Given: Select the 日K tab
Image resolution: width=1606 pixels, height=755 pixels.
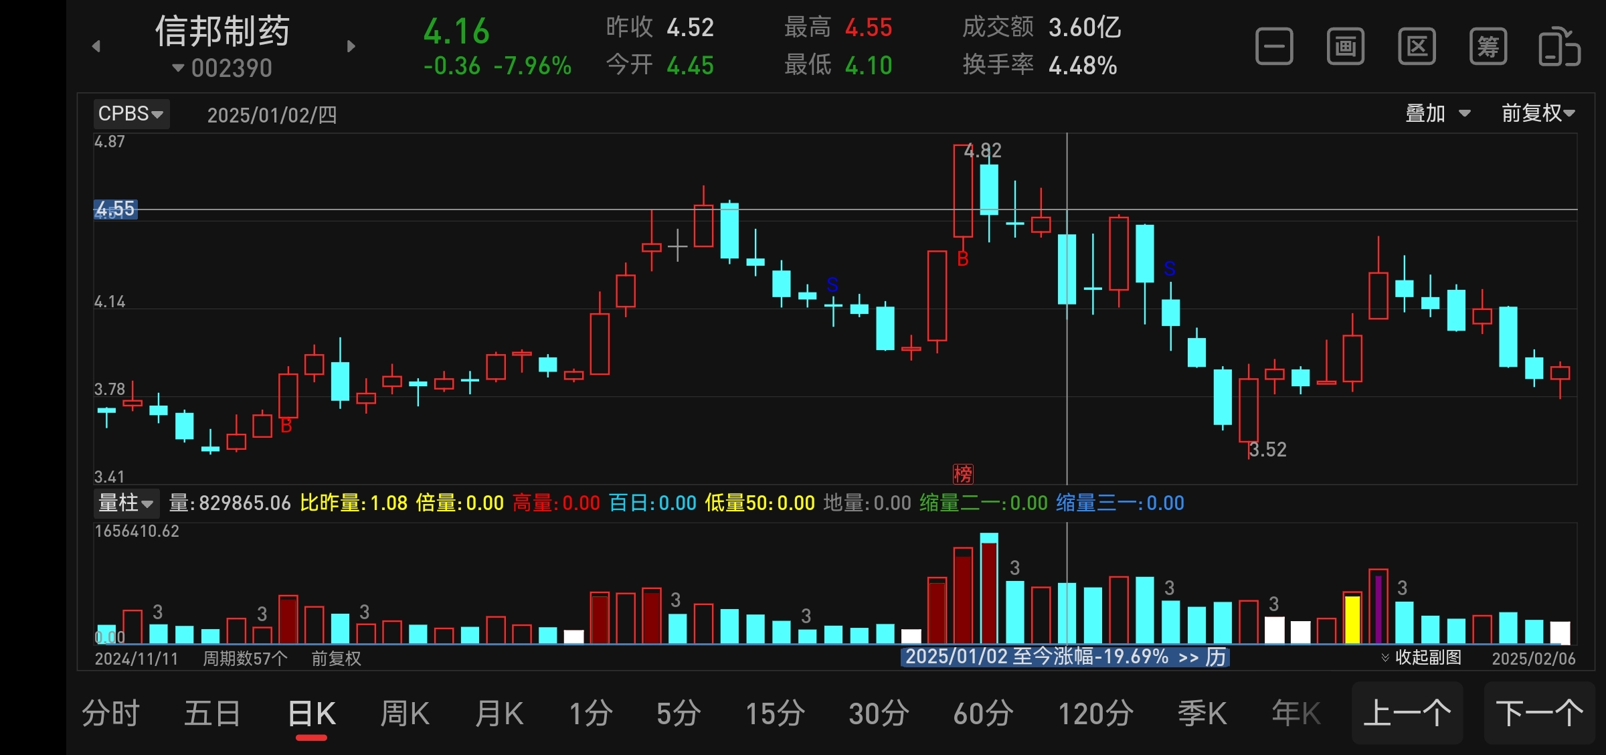Looking at the screenshot, I should coord(312,714).
